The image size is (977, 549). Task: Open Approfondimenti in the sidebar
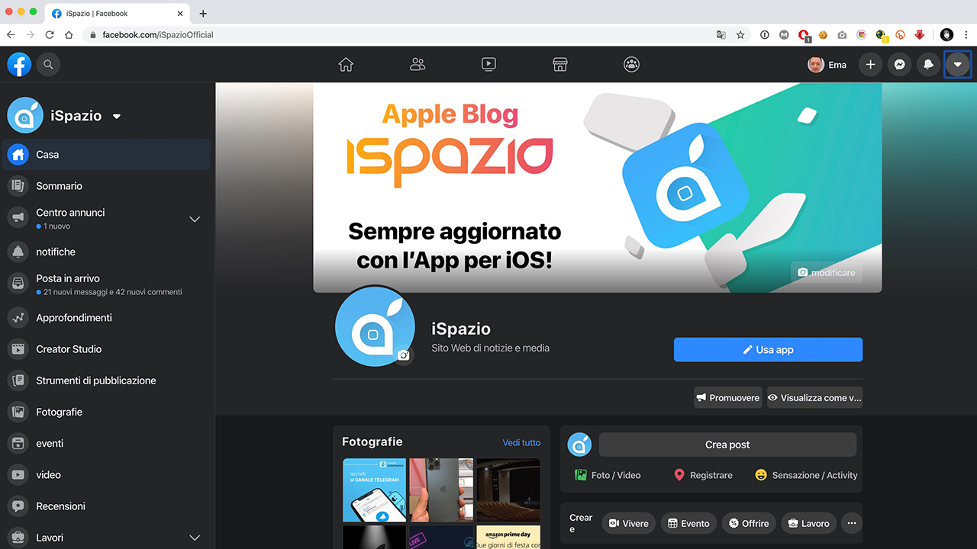tap(107, 317)
